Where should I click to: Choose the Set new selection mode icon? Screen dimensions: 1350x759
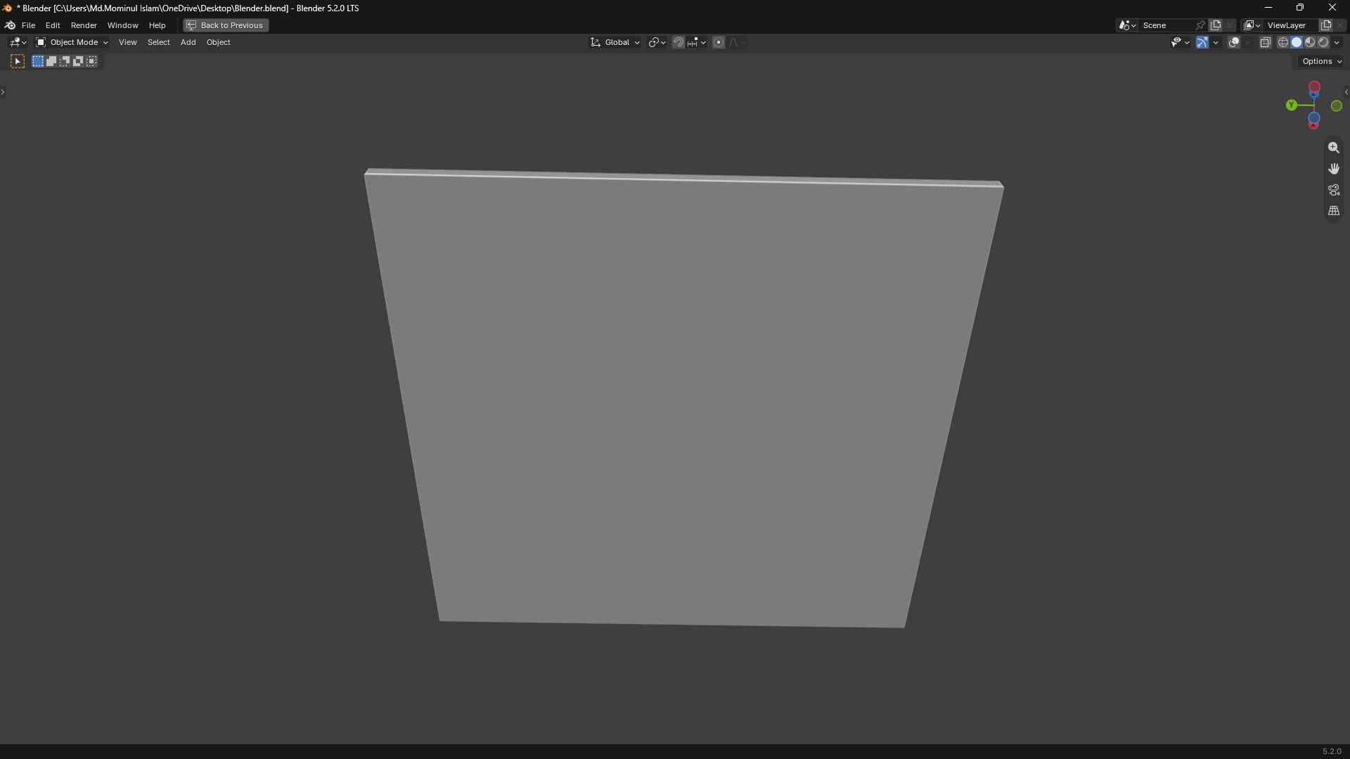coord(38,62)
